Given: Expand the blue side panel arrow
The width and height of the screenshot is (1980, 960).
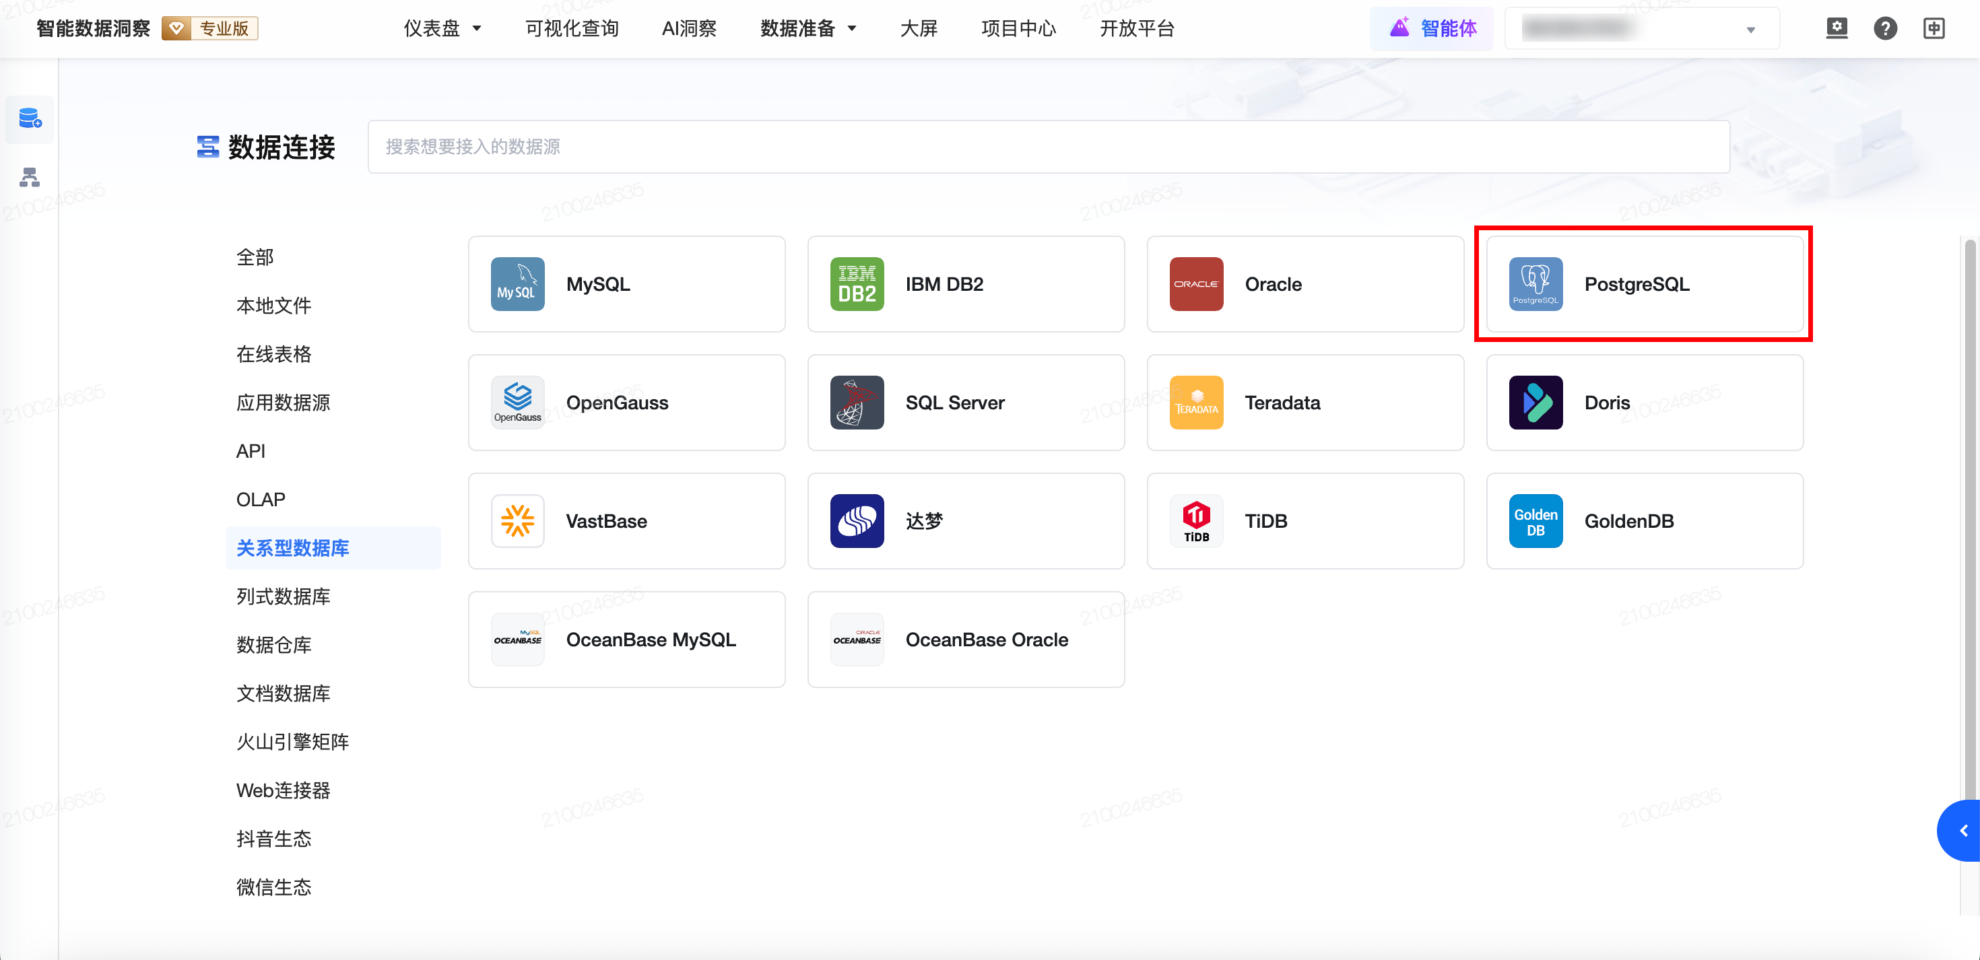Looking at the screenshot, I should pos(1962,830).
